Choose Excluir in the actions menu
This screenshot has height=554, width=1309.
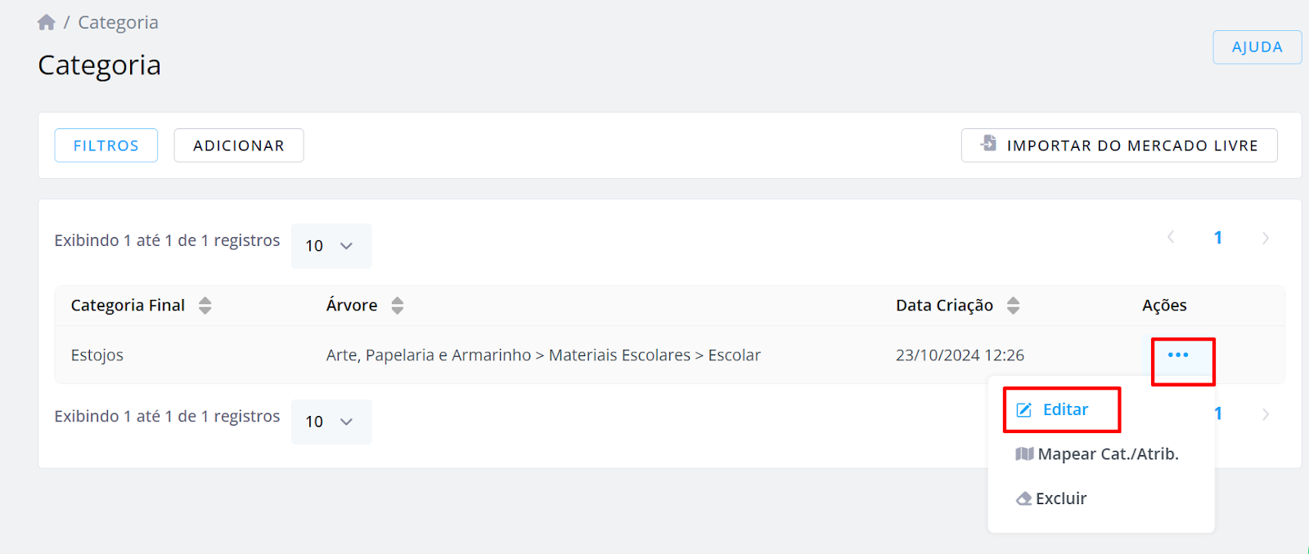click(x=1051, y=498)
